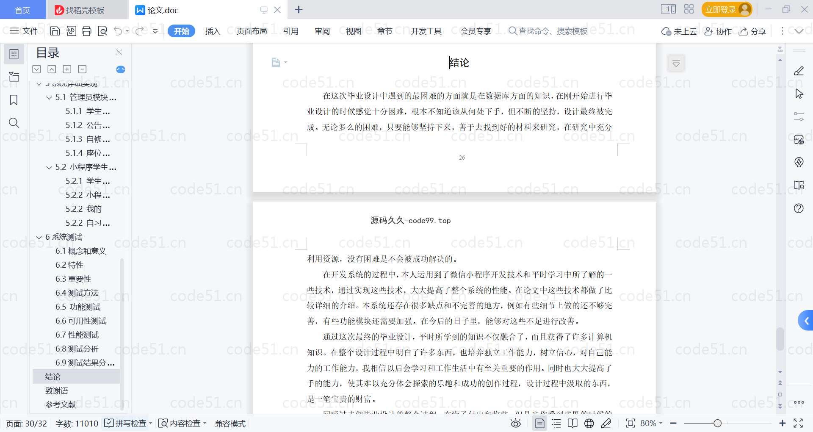
Task: Click the Undo arrow
Action: coord(118,31)
